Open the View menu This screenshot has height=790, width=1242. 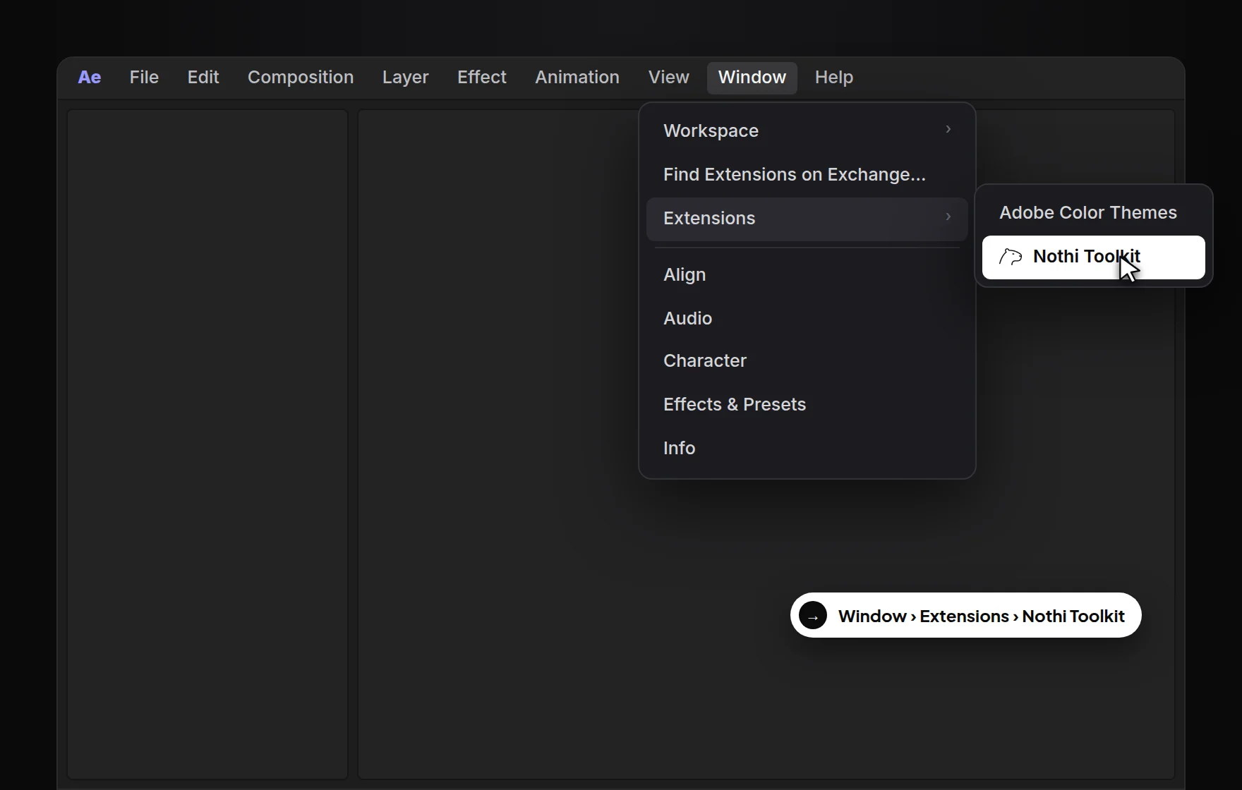[669, 77]
